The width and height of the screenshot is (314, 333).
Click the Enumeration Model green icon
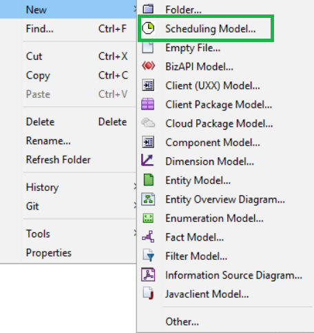148,218
